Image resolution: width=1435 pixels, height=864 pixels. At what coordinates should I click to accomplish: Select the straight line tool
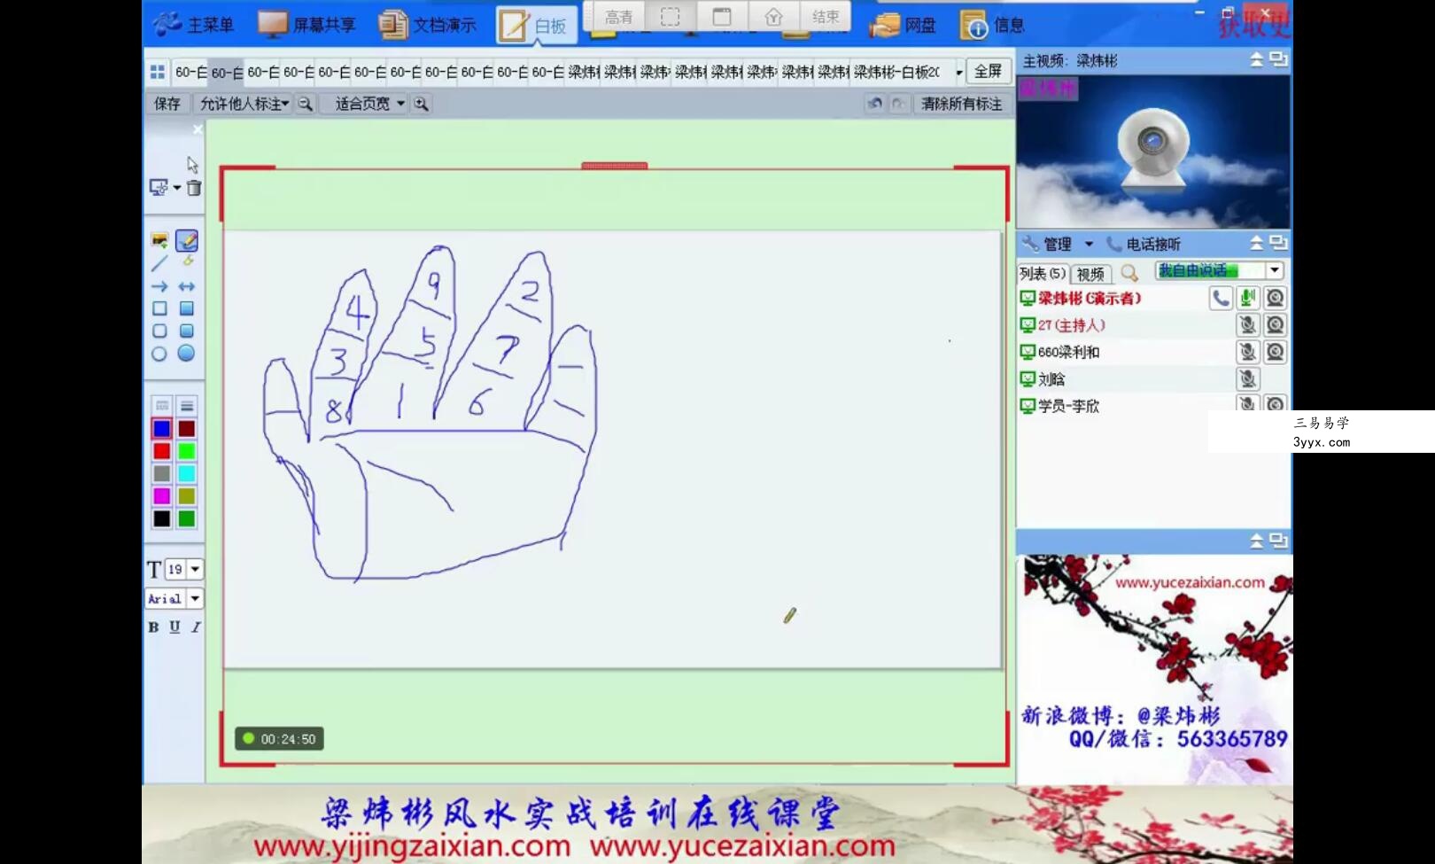click(159, 263)
